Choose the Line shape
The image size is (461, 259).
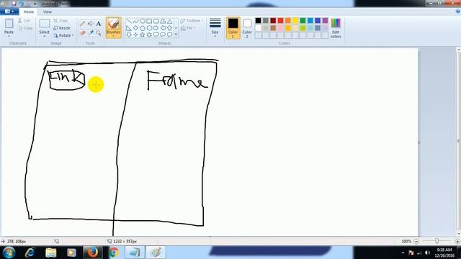coord(129,21)
